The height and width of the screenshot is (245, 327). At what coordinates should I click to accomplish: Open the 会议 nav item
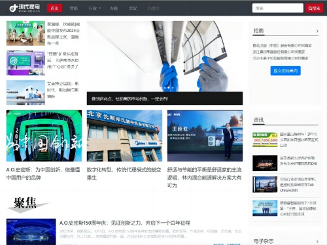coord(133,8)
